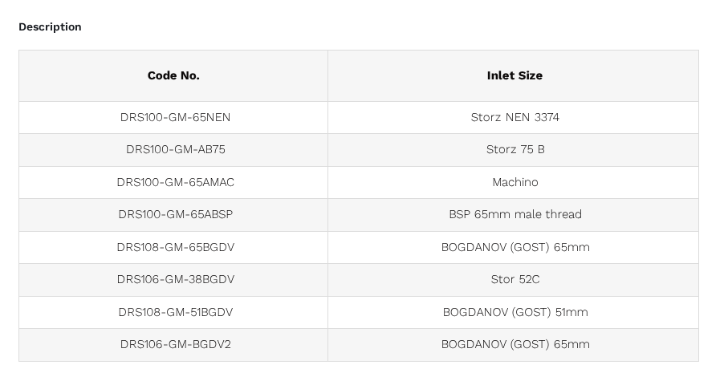
Task: Click BOGDANOV 65mm for DRS108-GM-65BGDV row
Action: click(x=515, y=247)
